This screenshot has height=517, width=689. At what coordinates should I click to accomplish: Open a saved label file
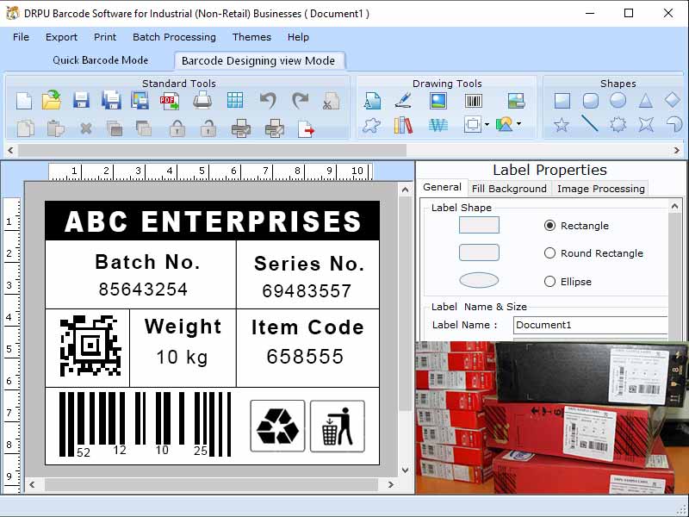pyautogui.click(x=52, y=101)
